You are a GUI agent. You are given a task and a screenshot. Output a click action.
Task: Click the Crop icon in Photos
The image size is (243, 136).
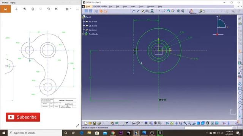click(57, 9)
